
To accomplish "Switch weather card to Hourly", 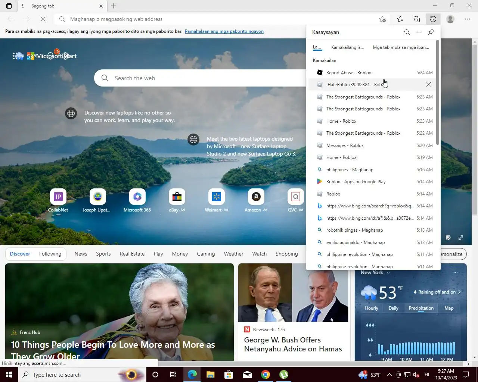I will [372, 308].
